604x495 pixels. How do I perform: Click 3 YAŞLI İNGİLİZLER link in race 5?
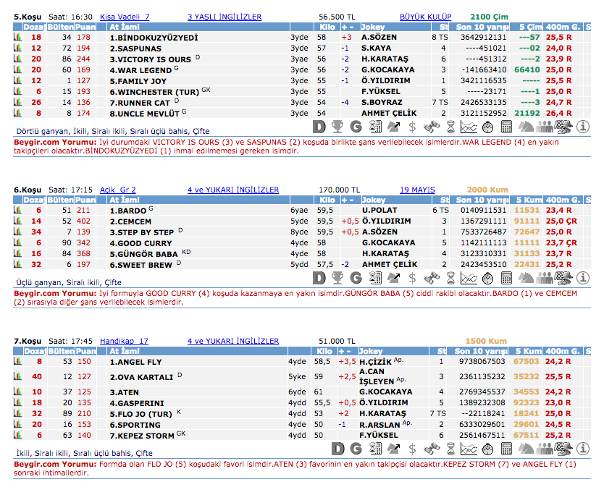225,17
